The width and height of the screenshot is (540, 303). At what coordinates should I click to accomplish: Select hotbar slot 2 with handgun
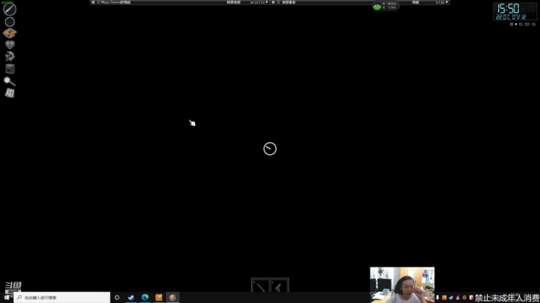pos(279,285)
